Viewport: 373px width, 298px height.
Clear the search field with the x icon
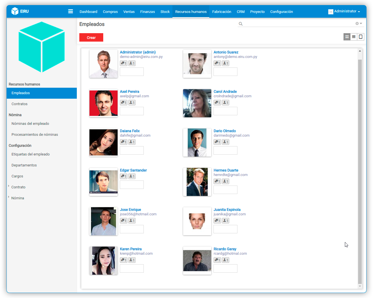[x=357, y=24]
